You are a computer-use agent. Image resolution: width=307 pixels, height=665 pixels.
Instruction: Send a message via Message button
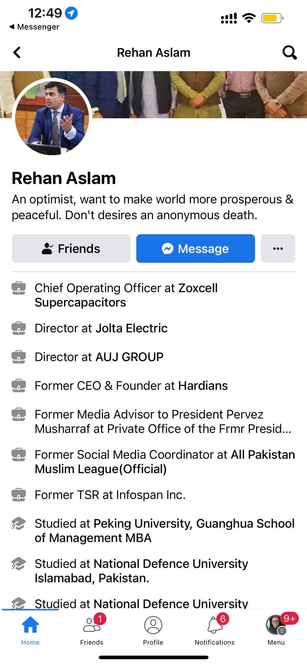click(195, 248)
